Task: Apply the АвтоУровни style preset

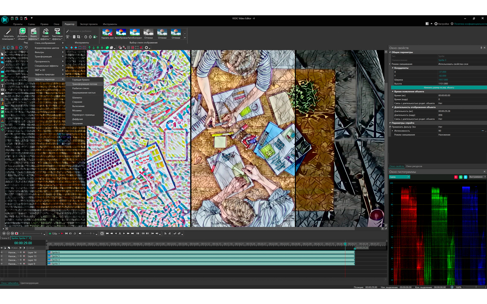Action: pos(121,34)
